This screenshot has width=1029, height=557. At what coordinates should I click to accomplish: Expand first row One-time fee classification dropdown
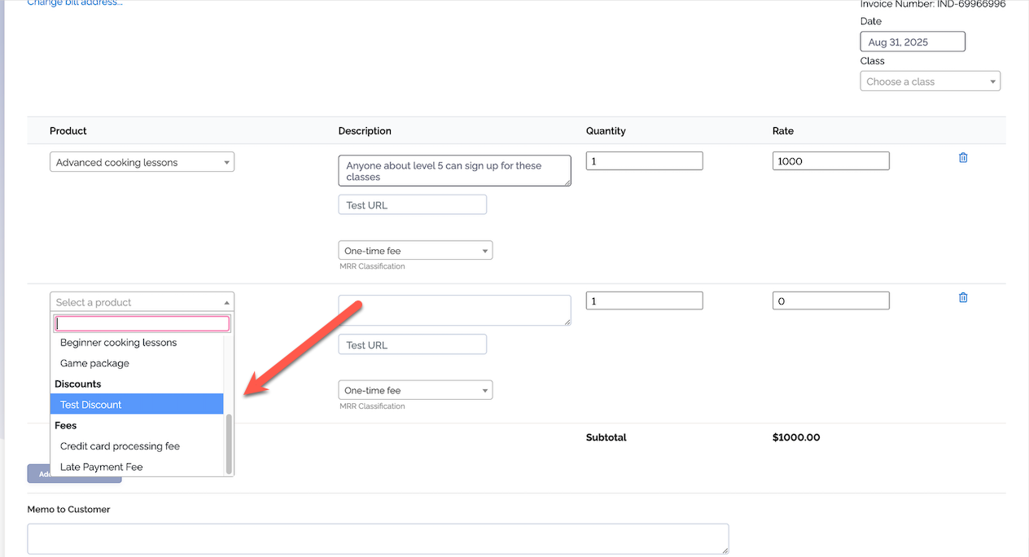(415, 251)
